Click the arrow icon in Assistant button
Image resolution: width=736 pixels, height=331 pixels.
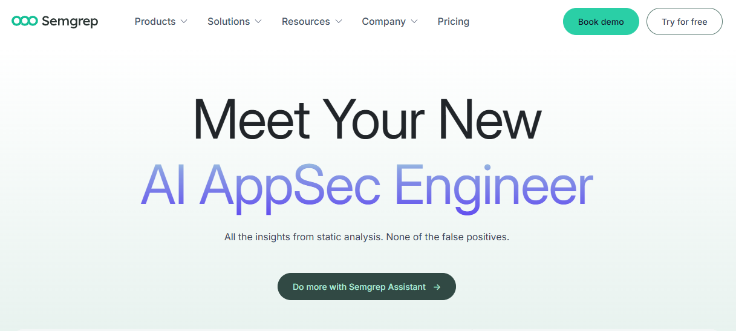point(437,287)
